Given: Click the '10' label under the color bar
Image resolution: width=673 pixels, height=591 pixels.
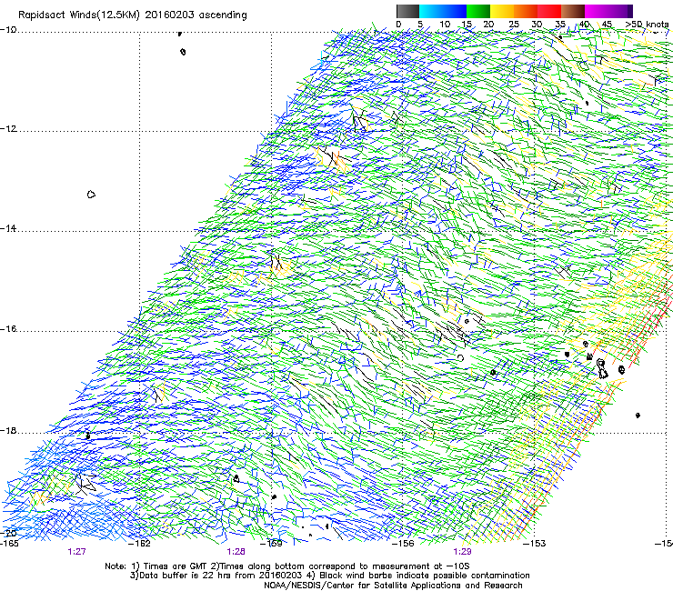Looking at the screenshot, I should (445, 25).
